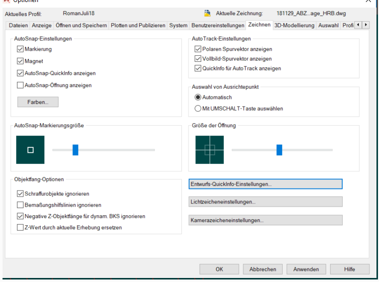Click the AutoSnap-Markierungsgröße slider handle

(x=76, y=150)
